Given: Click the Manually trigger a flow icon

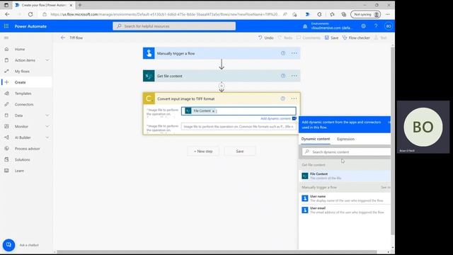Looking at the screenshot, I should [x=149, y=53].
